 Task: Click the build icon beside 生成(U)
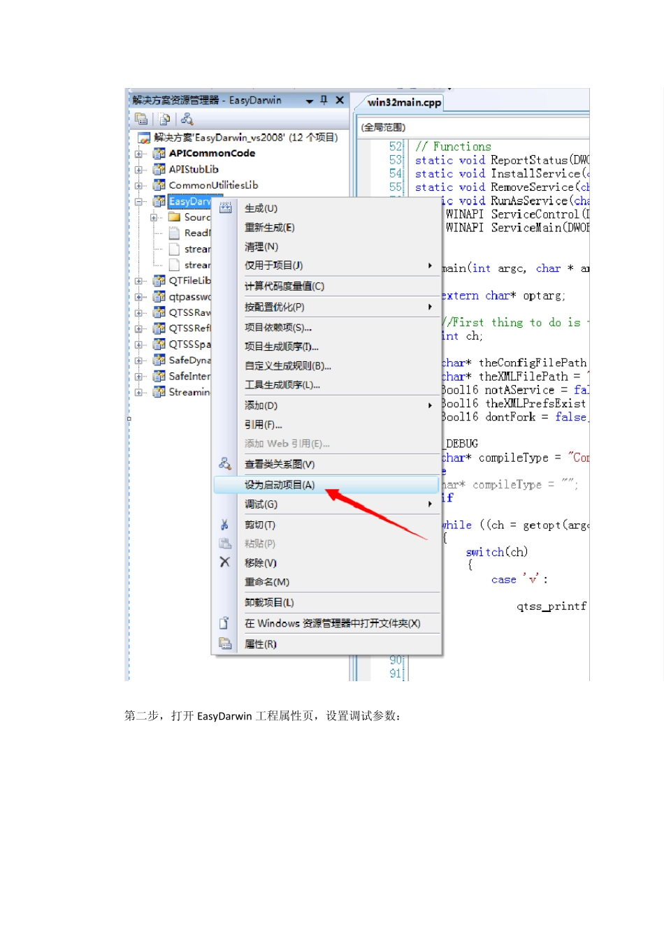coord(225,208)
